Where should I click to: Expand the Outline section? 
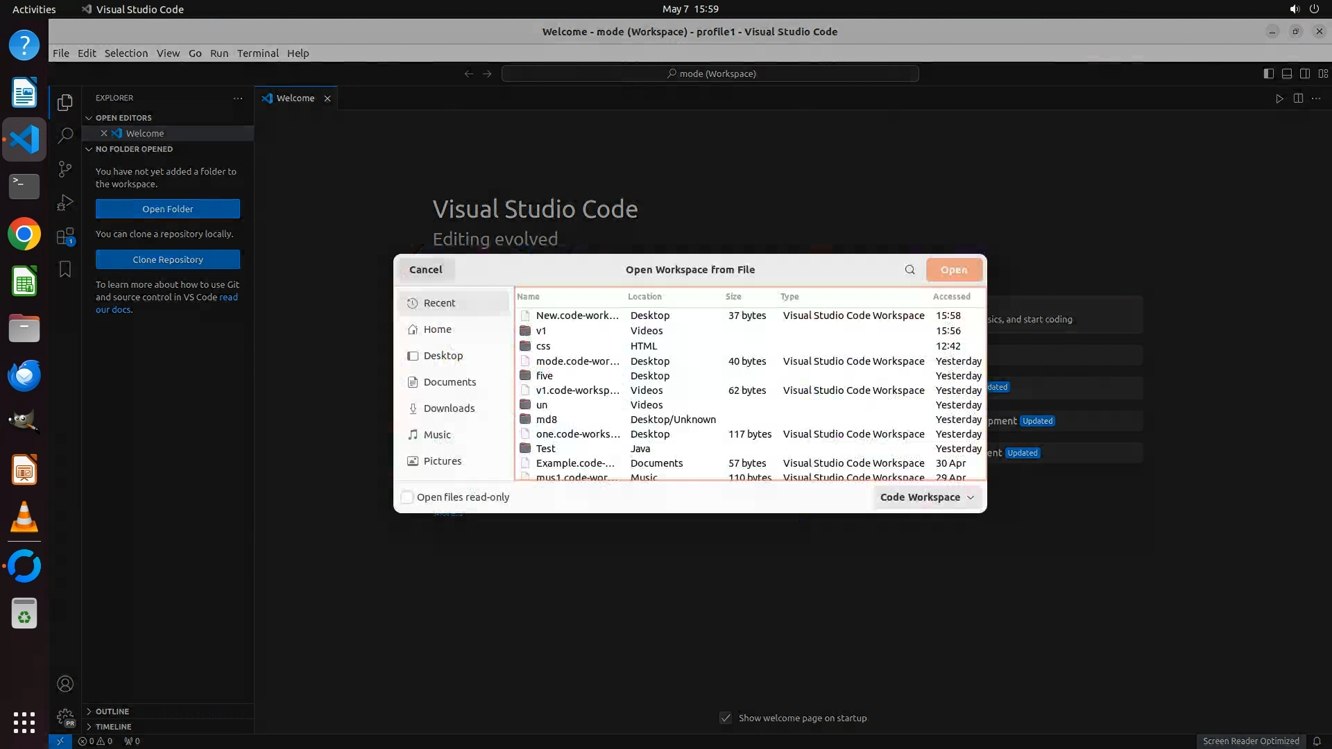[112, 711]
